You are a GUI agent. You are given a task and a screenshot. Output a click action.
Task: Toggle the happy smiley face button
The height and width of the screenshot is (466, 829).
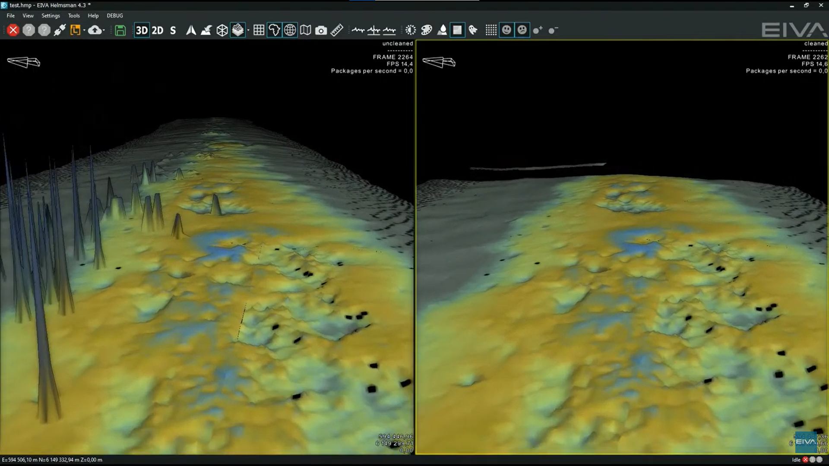506,30
